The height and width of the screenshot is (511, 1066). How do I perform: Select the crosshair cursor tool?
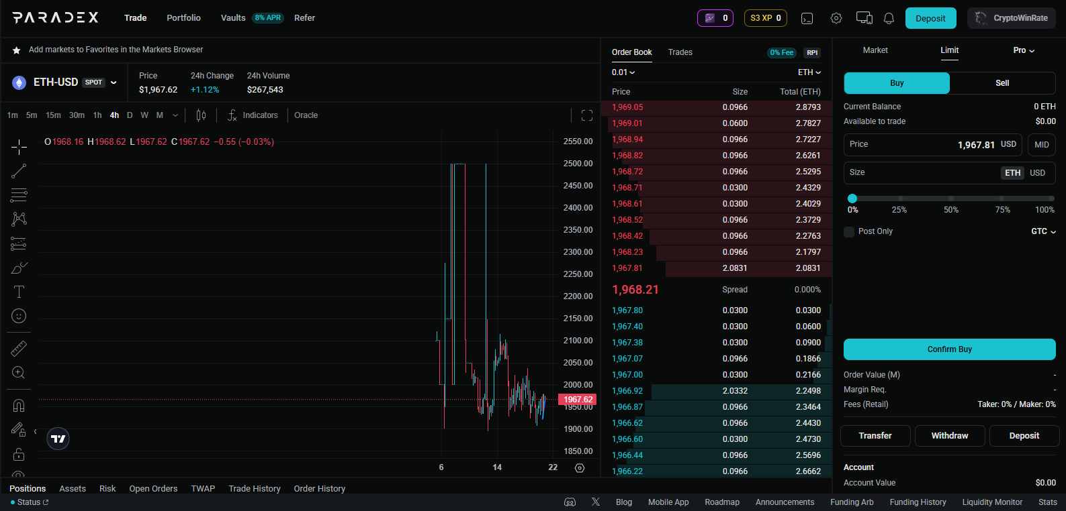tap(19, 147)
